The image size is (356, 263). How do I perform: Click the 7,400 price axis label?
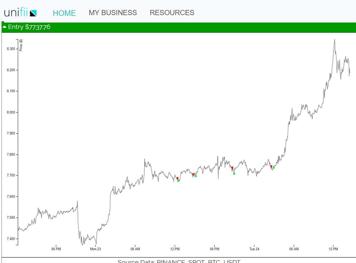point(11,239)
